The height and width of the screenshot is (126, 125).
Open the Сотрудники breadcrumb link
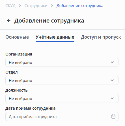pyautogui.click(x=36, y=6)
